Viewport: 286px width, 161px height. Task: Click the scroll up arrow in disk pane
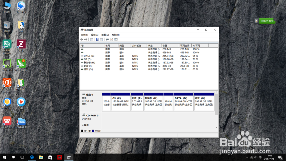point(216,92)
